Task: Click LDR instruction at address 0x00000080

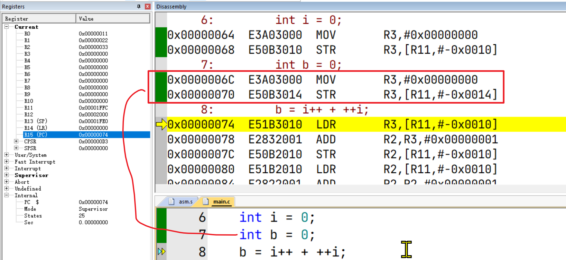Action: (332, 169)
